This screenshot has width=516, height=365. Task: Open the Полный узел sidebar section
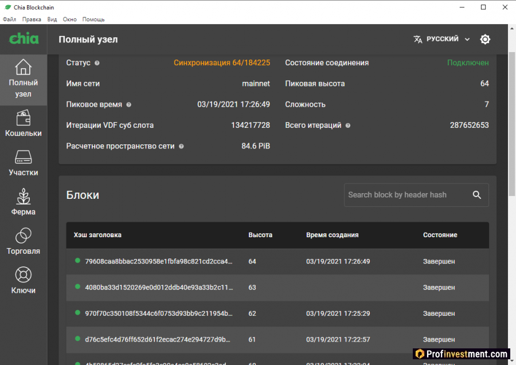click(24, 79)
